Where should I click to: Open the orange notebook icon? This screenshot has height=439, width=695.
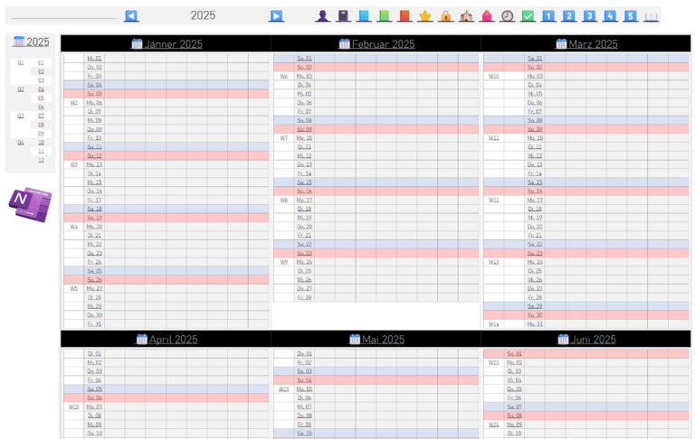click(x=405, y=16)
